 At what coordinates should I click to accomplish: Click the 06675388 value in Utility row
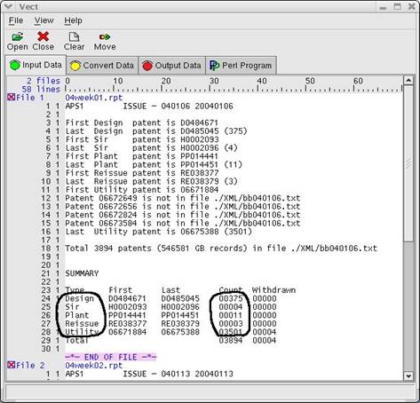click(180, 332)
